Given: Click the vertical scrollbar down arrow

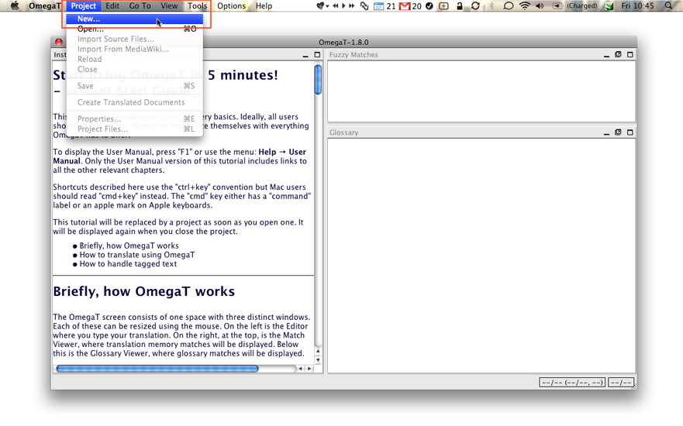Looking at the screenshot, I should pyautogui.click(x=318, y=360).
